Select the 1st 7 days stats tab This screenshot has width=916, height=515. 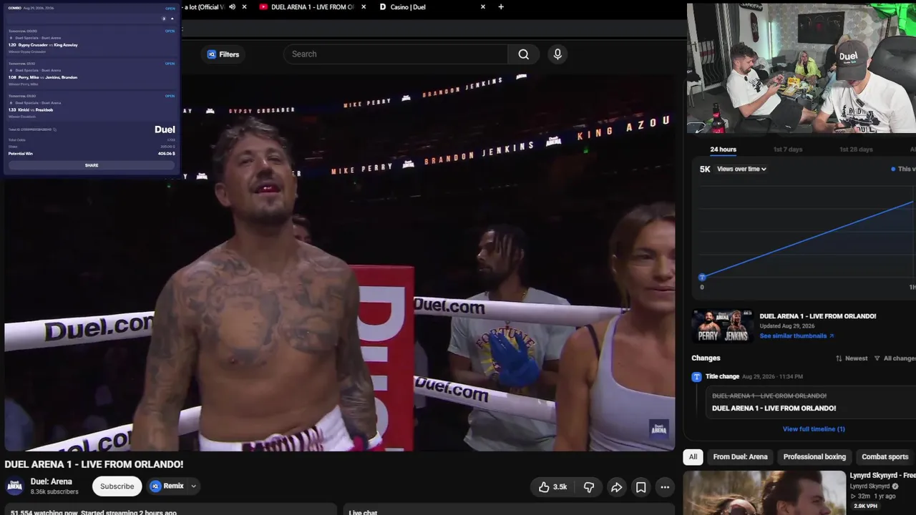(788, 149)
